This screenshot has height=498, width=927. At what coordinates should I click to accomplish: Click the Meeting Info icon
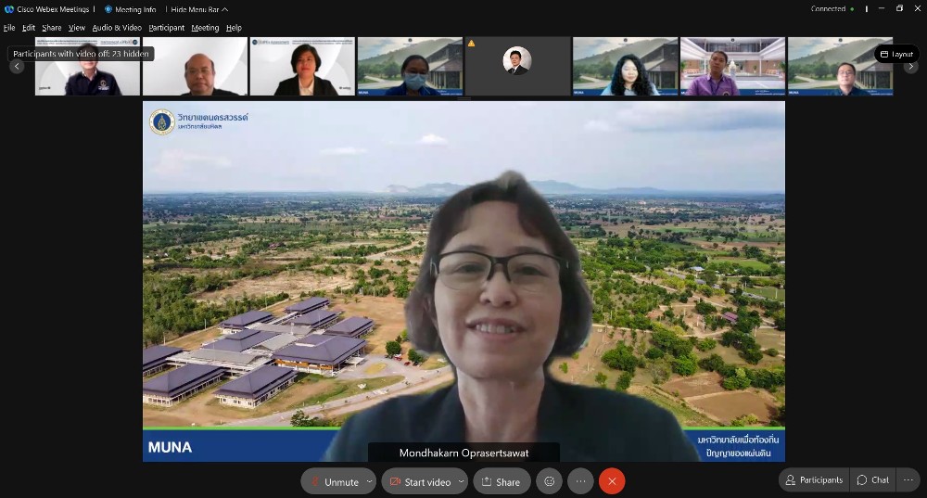[x=108, y=9]
